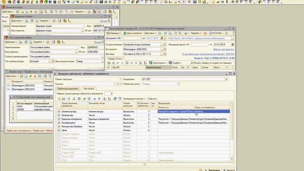Screen dimensions: 304x171
Task: Click help icon in Поступление товаров toolbar
Action: [205, 33]
